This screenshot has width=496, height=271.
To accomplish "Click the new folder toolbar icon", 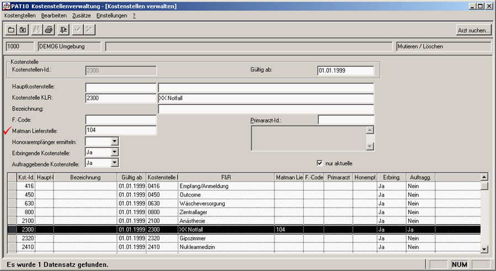I will coord(11,30).
